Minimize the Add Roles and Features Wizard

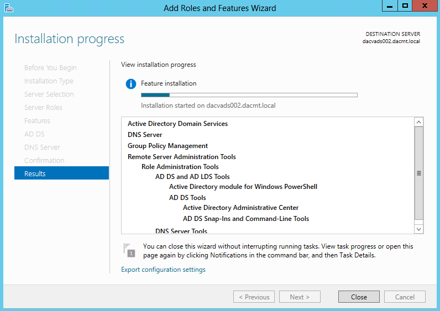390,6
